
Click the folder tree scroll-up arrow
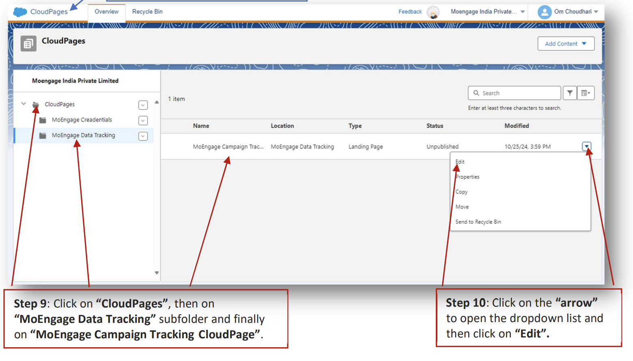pos(157,102)
